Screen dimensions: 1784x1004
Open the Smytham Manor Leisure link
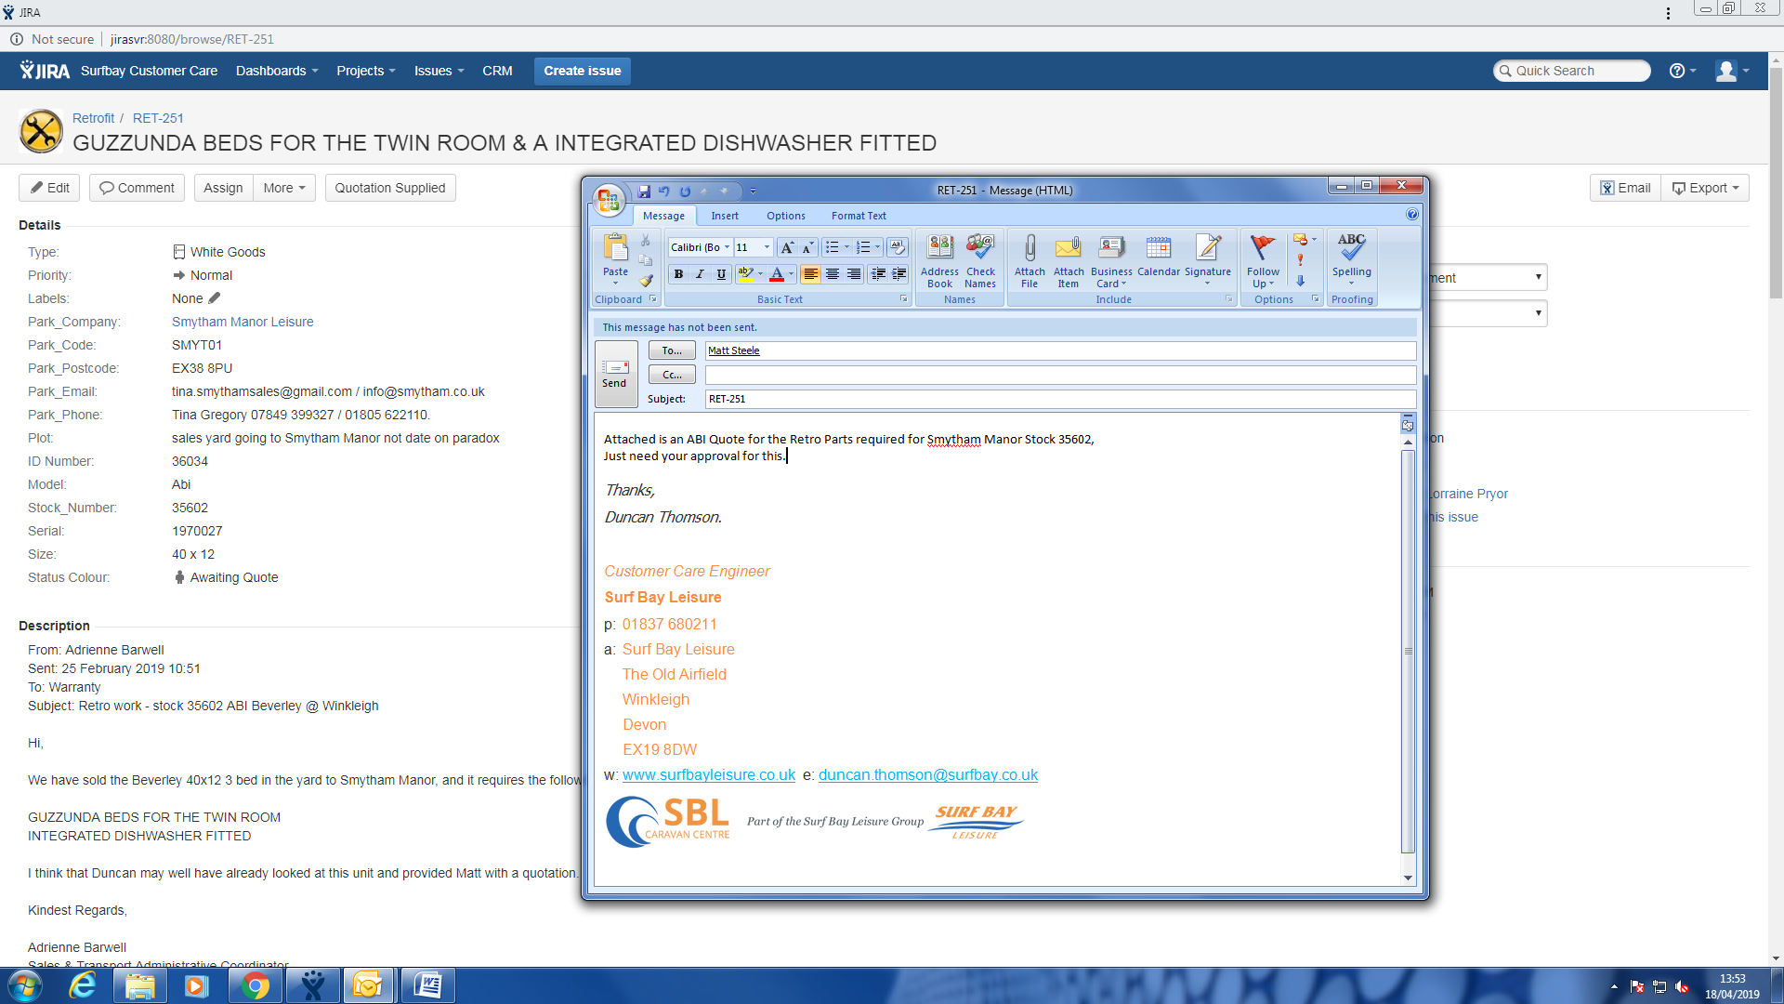[x=243, y=322]
